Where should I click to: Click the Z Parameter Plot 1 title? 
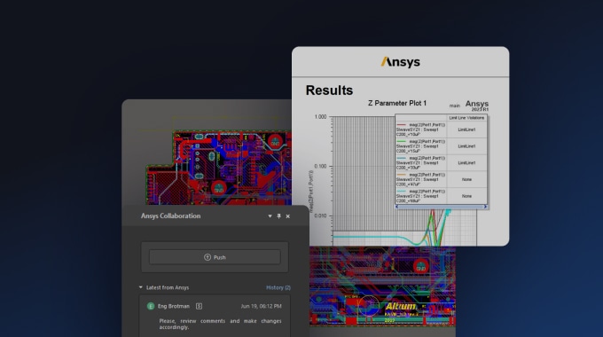[x=397, y=103]
